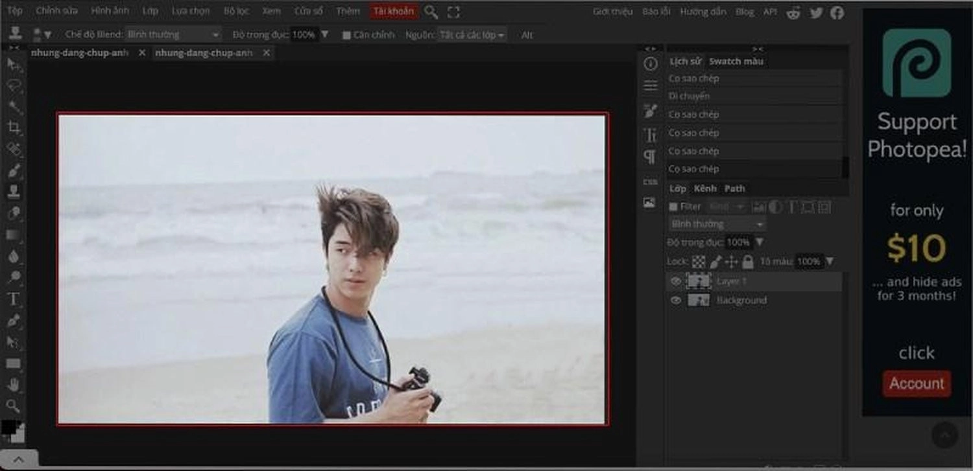Select the Move tool

(14, 63)
